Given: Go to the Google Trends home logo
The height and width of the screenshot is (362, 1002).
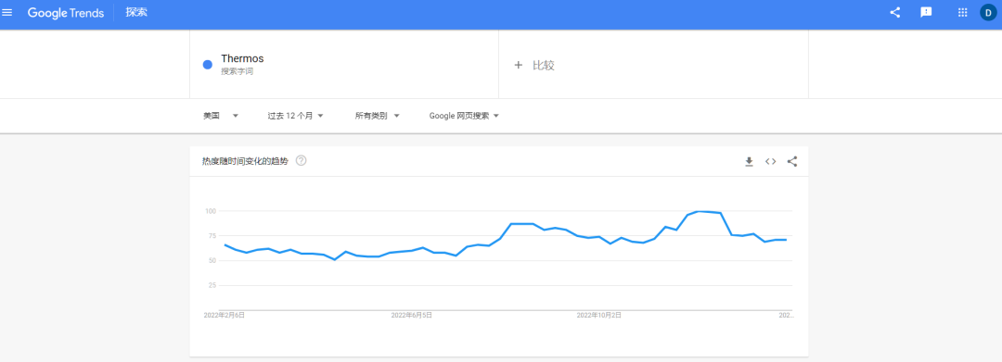Looking at the screenshot, I should 66,13.
